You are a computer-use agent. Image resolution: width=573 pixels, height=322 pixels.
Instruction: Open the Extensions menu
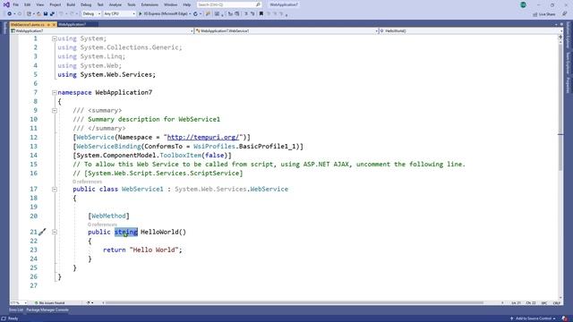(x=150, y=4)
